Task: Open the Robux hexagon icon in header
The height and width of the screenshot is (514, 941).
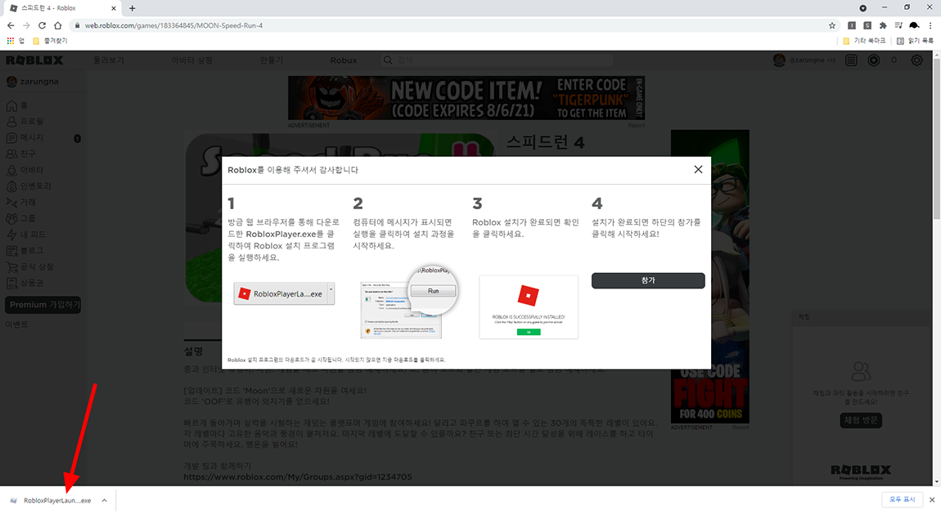Action: pyautogui.click(x=874, y=60)
